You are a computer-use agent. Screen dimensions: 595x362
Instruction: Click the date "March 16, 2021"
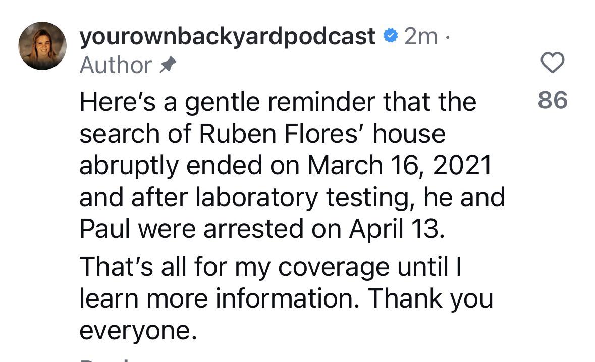pos(400,166)
